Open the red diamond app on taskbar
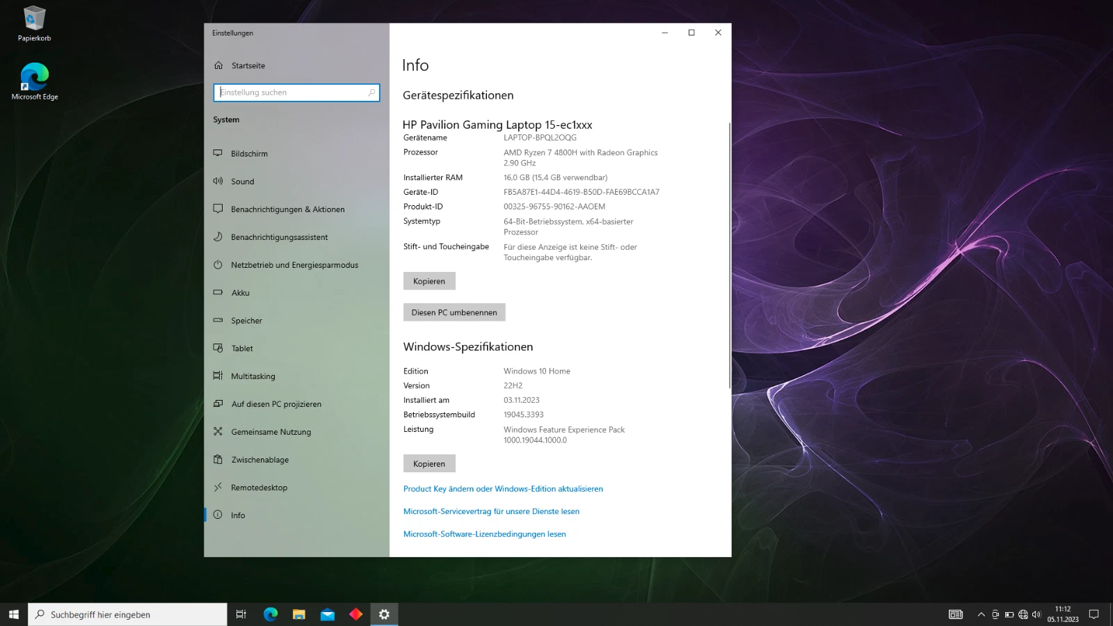The height and width of the screenshot is (626, 1113). click(x=356, y=614)
